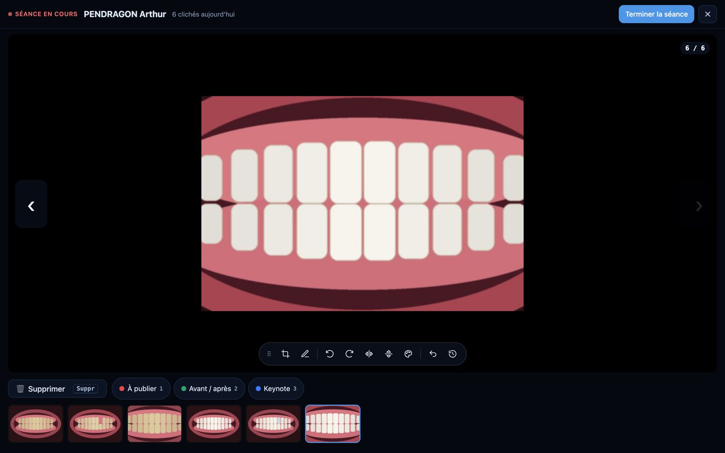Select the pencil annotate tool
Screen dimensions: 725x453
(x=305, y=354)
